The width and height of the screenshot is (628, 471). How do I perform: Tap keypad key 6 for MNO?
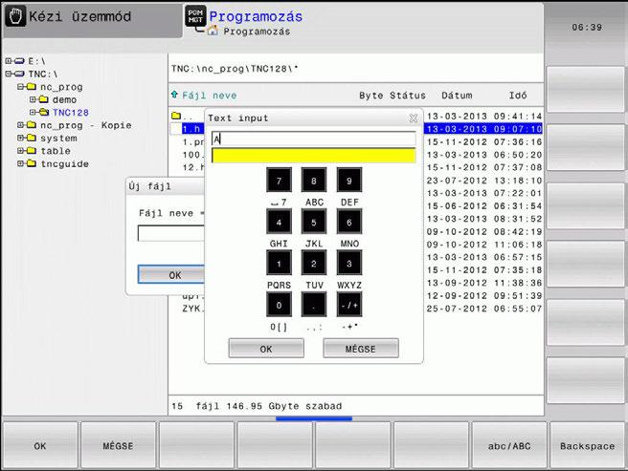coord(348,222)
